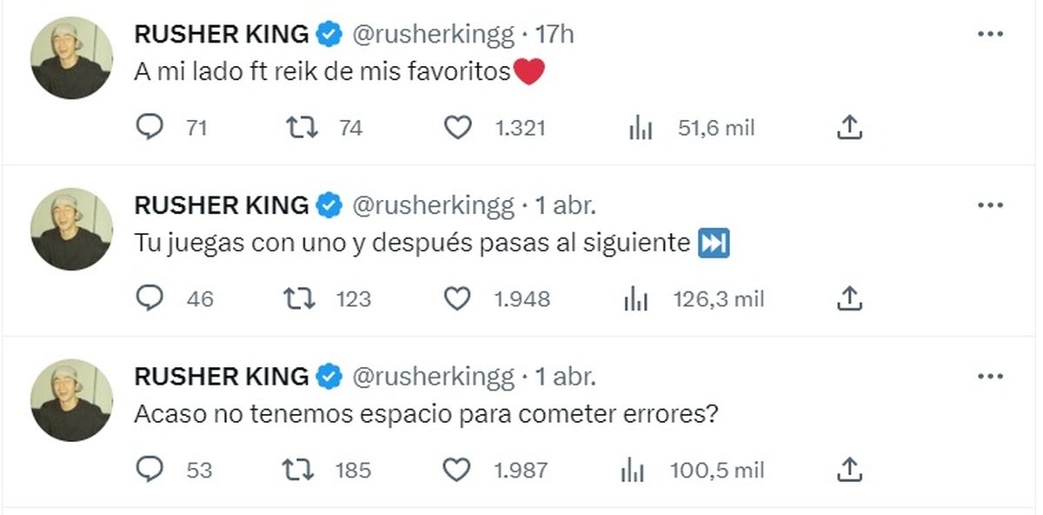Like the "Tu juegas con uno" tweet

(457, 299)
